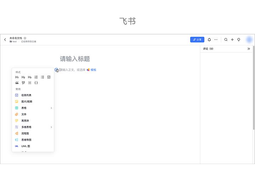Insert a callout block style icon
The height and width of the screenshot is (181, 255).
(x=23, y=83)
